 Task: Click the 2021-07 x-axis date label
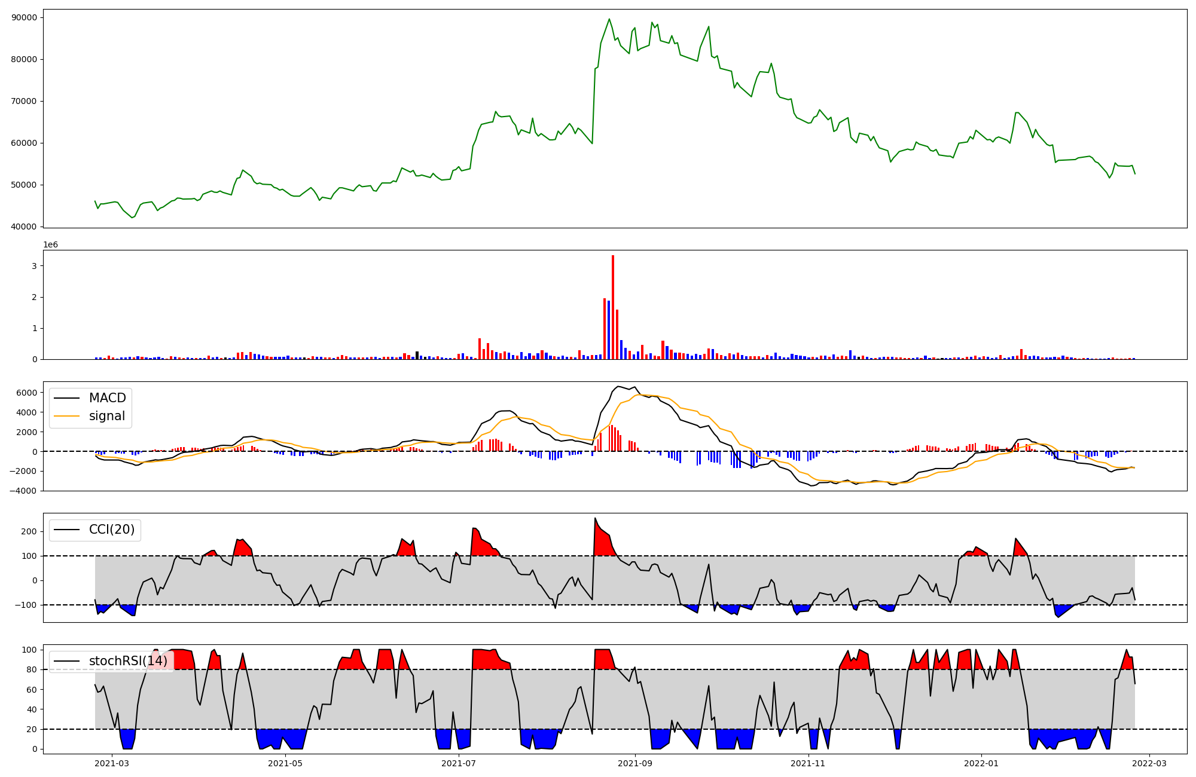point(459,763)
